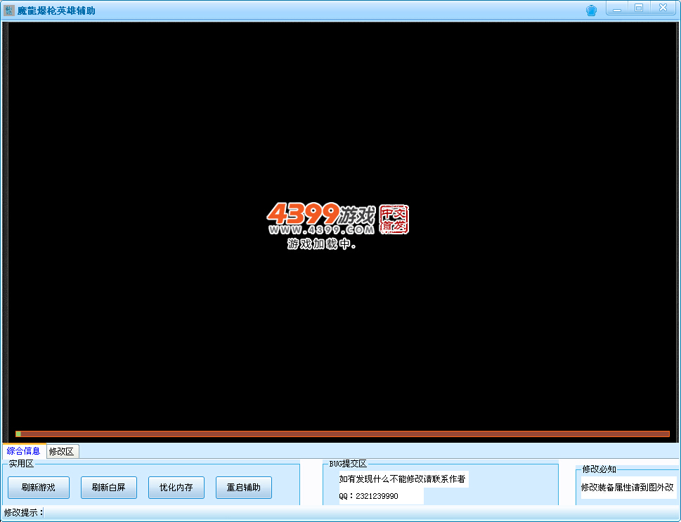The image size is (681, 522).
Task: Click the game loading progress bar
Action: click(x=342, y=434)
